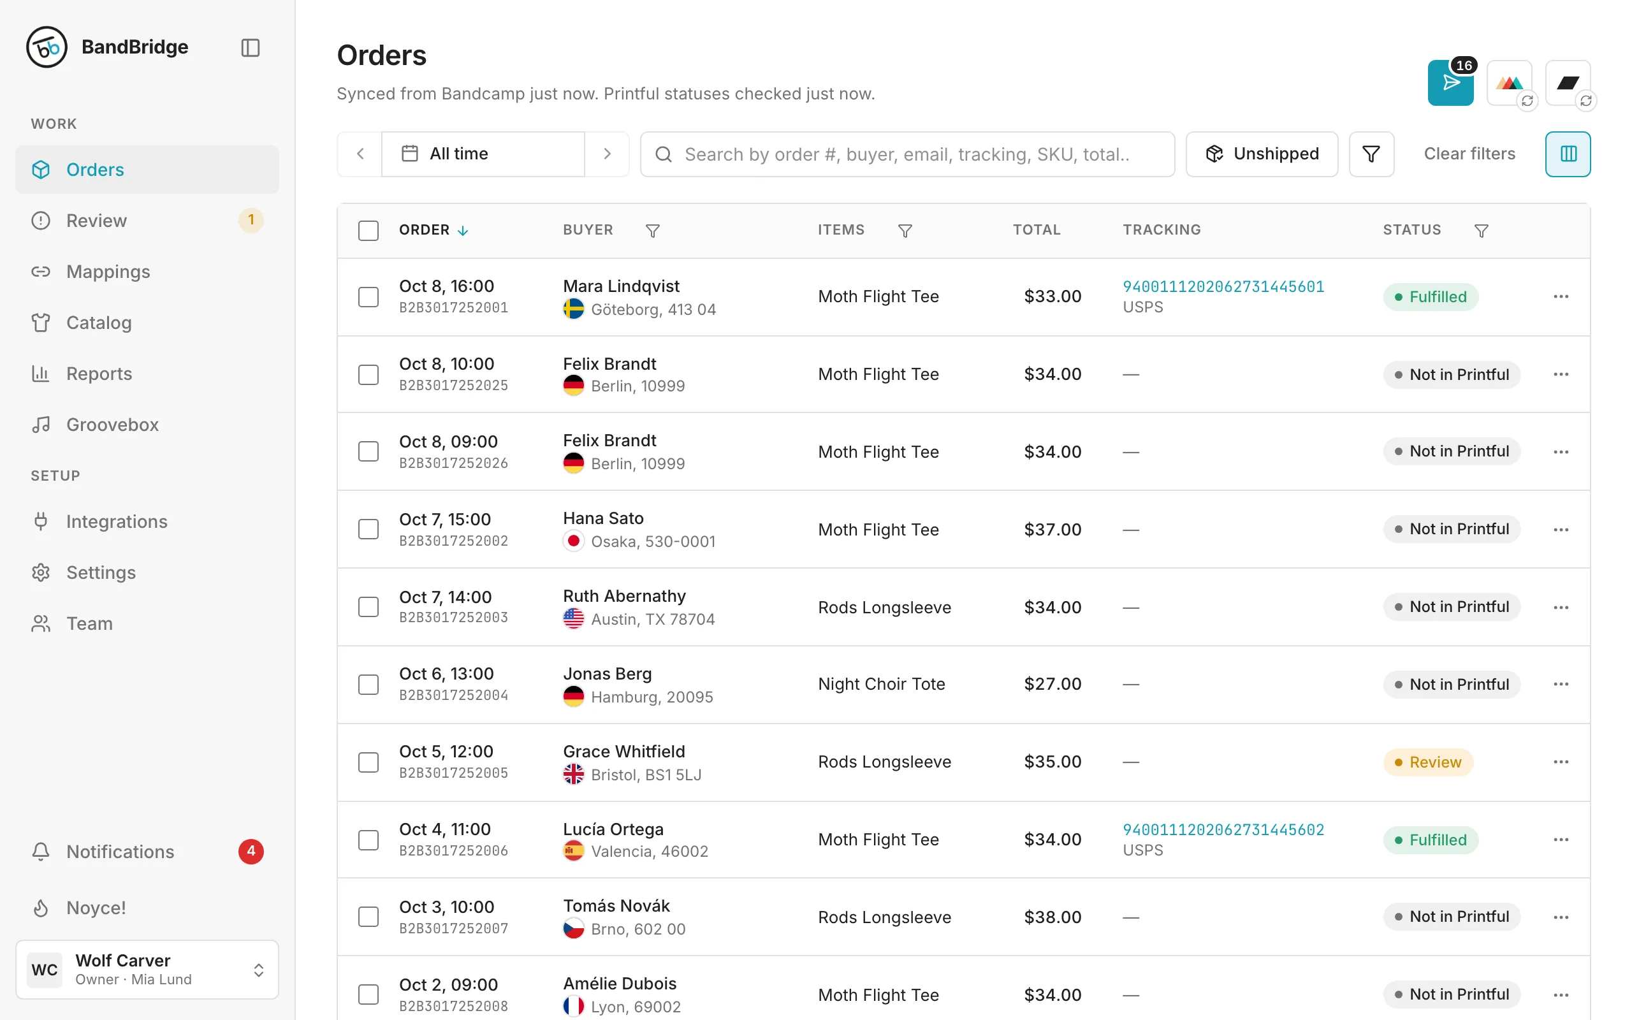Click the Night Choir Tote item cell

point(882,684)
